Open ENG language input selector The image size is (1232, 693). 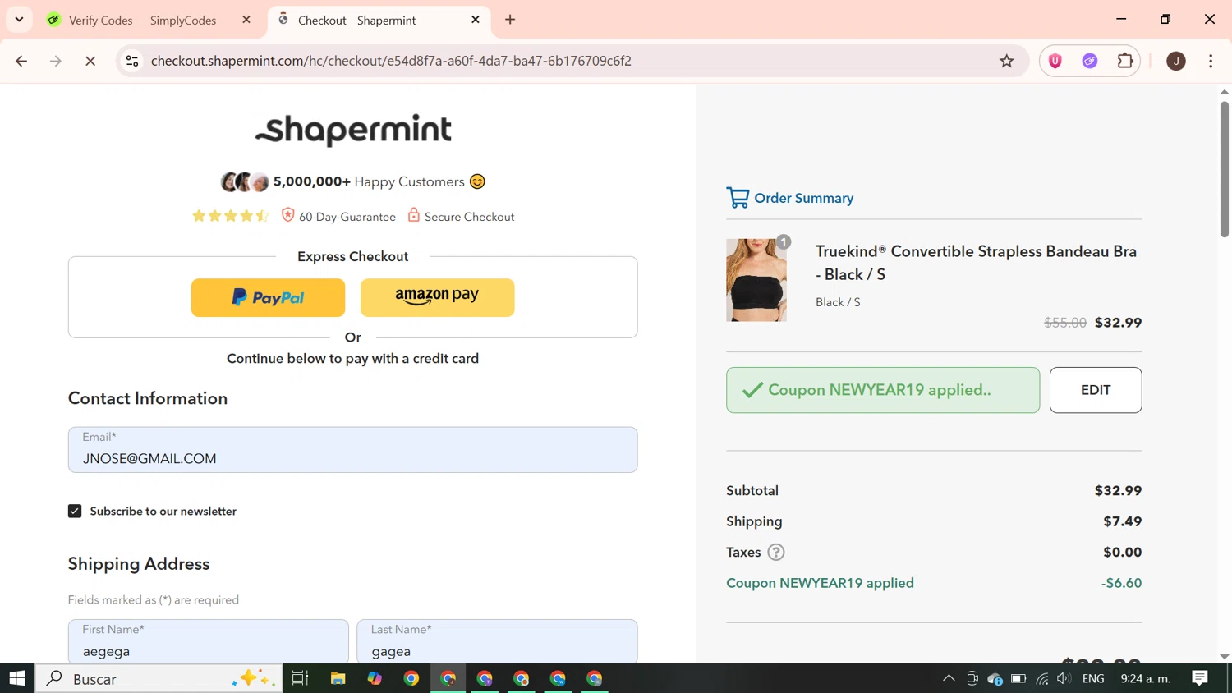tap(1093, 678)
